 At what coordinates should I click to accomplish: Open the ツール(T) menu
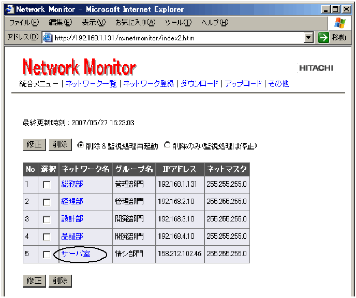[x=179, y=22]
